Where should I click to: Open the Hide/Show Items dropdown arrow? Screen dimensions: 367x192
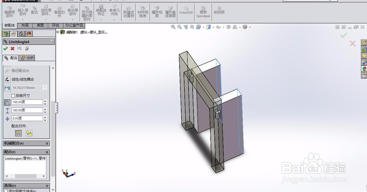tap(224, 27)
